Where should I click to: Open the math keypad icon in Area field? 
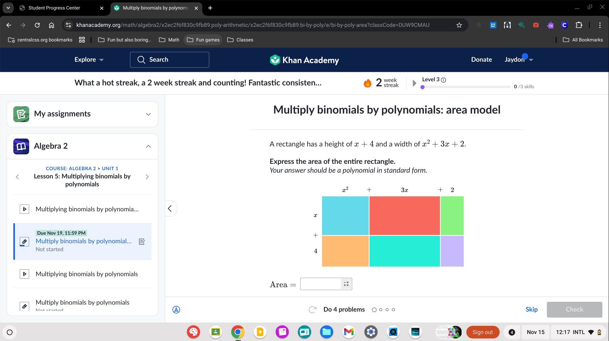pos(346,284)
